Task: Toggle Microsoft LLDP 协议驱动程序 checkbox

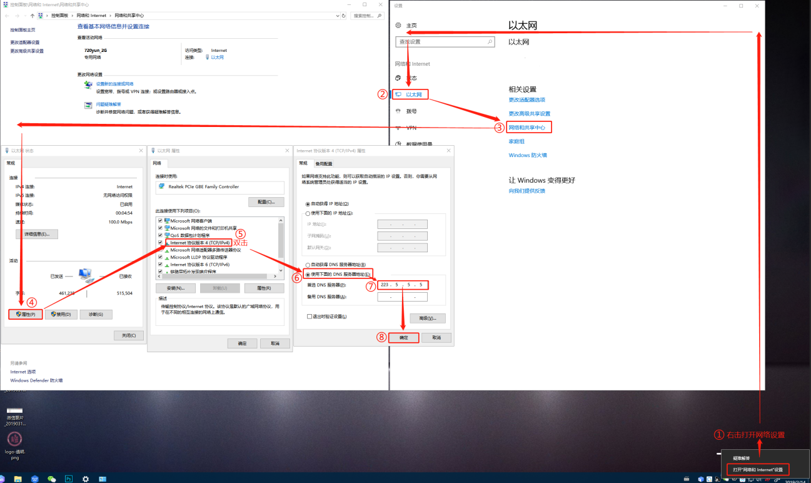Action: (x=161, y=257)
